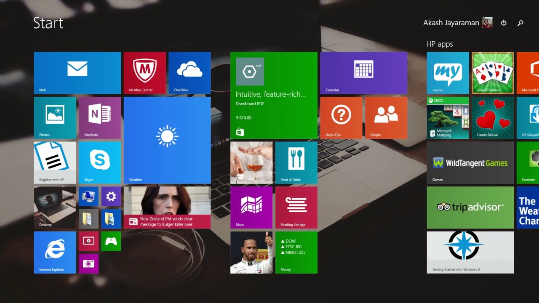Open the OneDrive tile

point(189,73)
